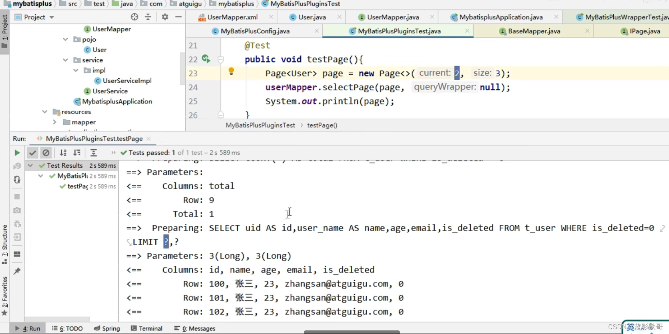Fold testPage method at line 22
The width and height of the screenshot is (669, 334).
point(221,60)
